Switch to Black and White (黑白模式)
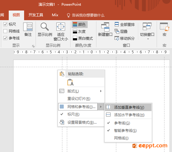 click(x=83, y=38)
